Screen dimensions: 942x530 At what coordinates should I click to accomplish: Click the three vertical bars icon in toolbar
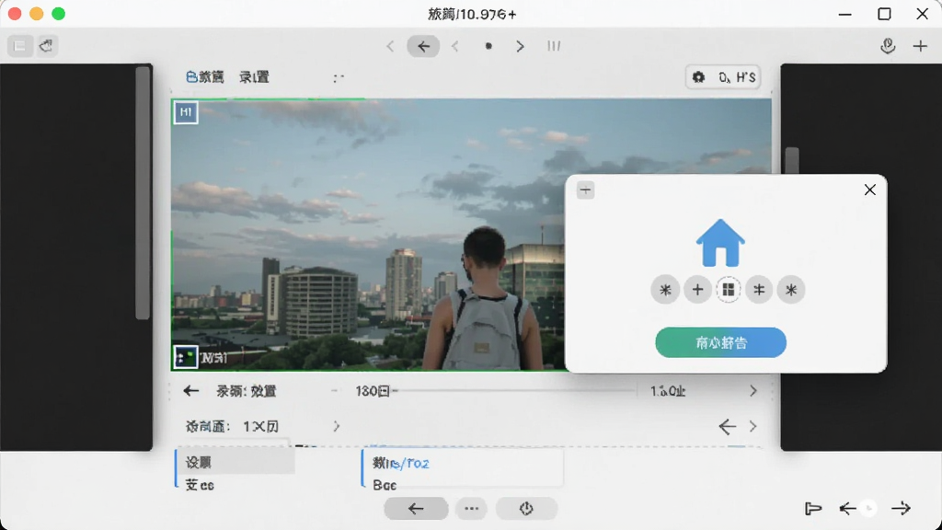[x=554, y=46]
